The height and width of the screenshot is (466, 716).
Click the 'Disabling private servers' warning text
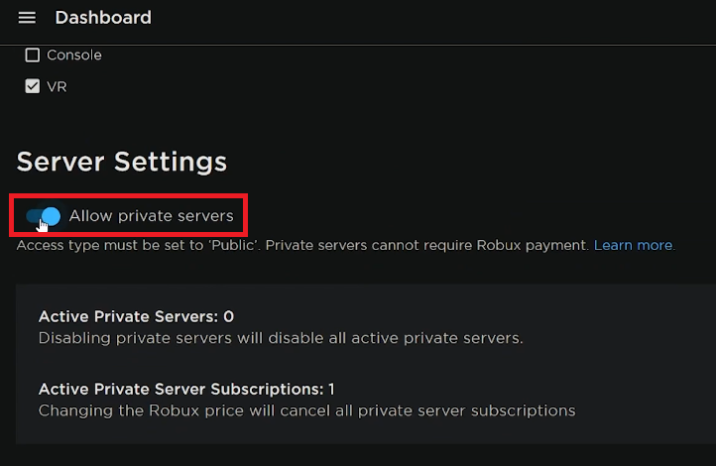[280, 338]
